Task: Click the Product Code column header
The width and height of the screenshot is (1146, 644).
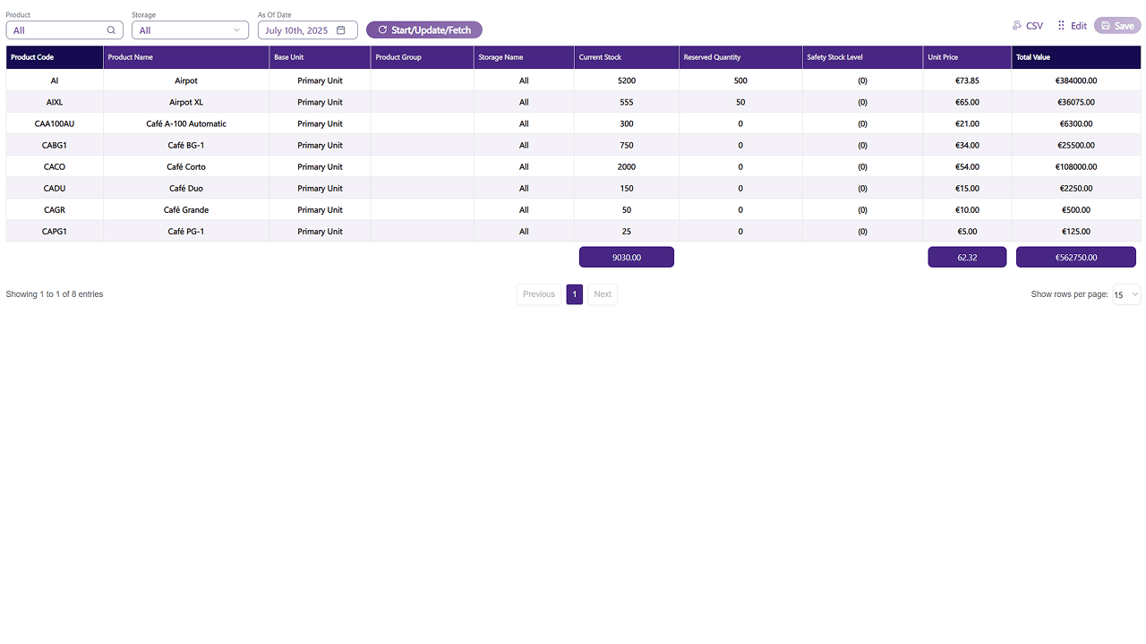Action: (30, 56)
